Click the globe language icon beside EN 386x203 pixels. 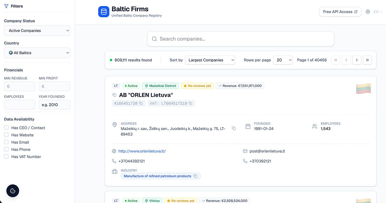pyautogui.click(x=368, y=12)
